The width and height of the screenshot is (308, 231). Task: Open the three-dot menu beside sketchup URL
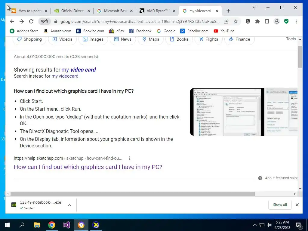[129, 158]
